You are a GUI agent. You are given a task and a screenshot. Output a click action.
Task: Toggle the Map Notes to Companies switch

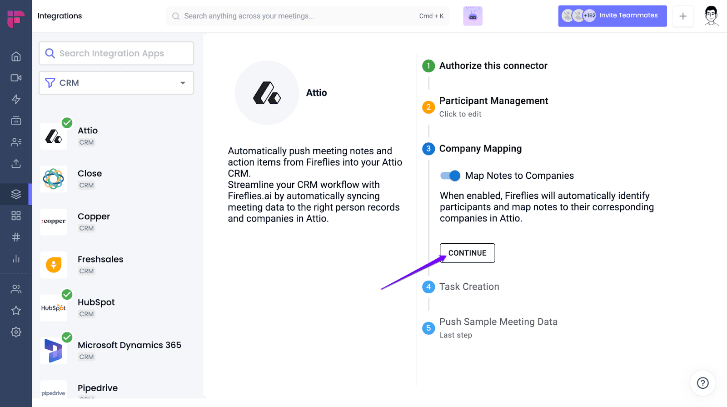pyautogui.click(x=450, y=176)
